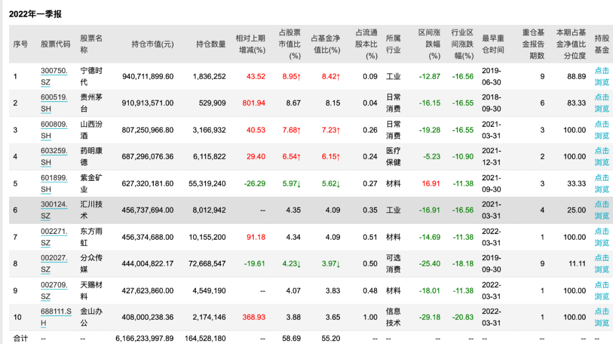Open stock code link 688111.SH
This screenshot has height=344, width=613.
[x=56, y=317]
